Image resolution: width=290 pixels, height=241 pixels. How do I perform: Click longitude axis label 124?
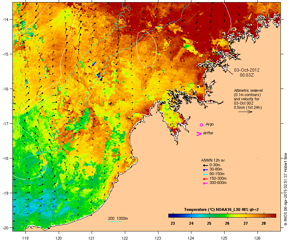(x=191, y=238)
